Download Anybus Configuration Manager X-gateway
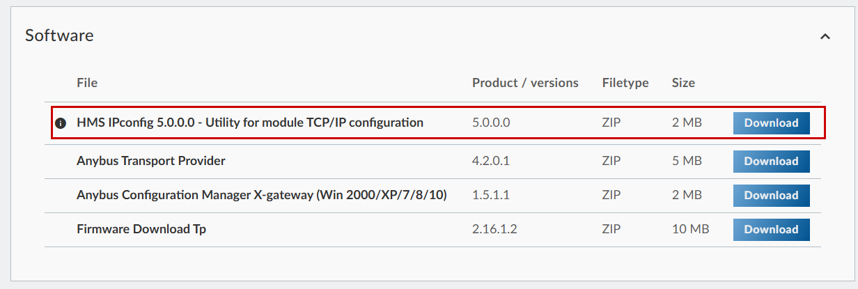858x289 pixels. (771, 195)
